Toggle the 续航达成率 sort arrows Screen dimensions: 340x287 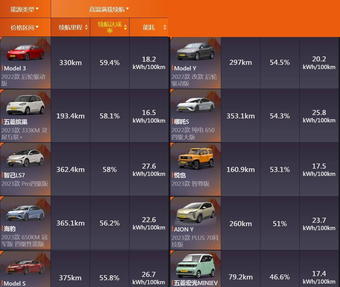click(x=125, y=27)
